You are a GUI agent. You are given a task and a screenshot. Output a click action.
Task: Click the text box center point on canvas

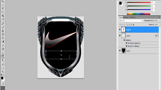(x=61, y=55)
